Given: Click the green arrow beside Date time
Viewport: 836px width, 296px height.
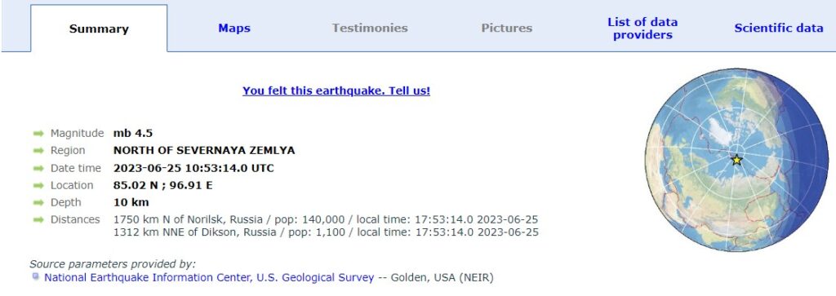Looking at the screenshot, I should [x=38, y=168].
